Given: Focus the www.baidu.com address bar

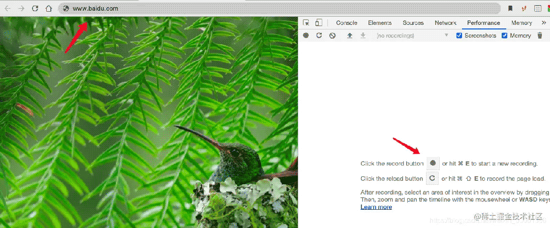Looking at the screenshot, I should tap(279, 9).
